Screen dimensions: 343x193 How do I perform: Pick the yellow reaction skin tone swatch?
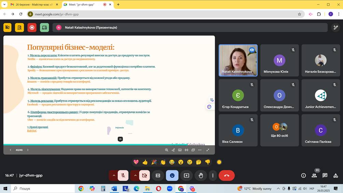[x=219, y=162]
